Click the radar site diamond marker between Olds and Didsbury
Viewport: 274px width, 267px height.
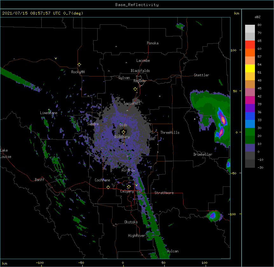point(123,132)
